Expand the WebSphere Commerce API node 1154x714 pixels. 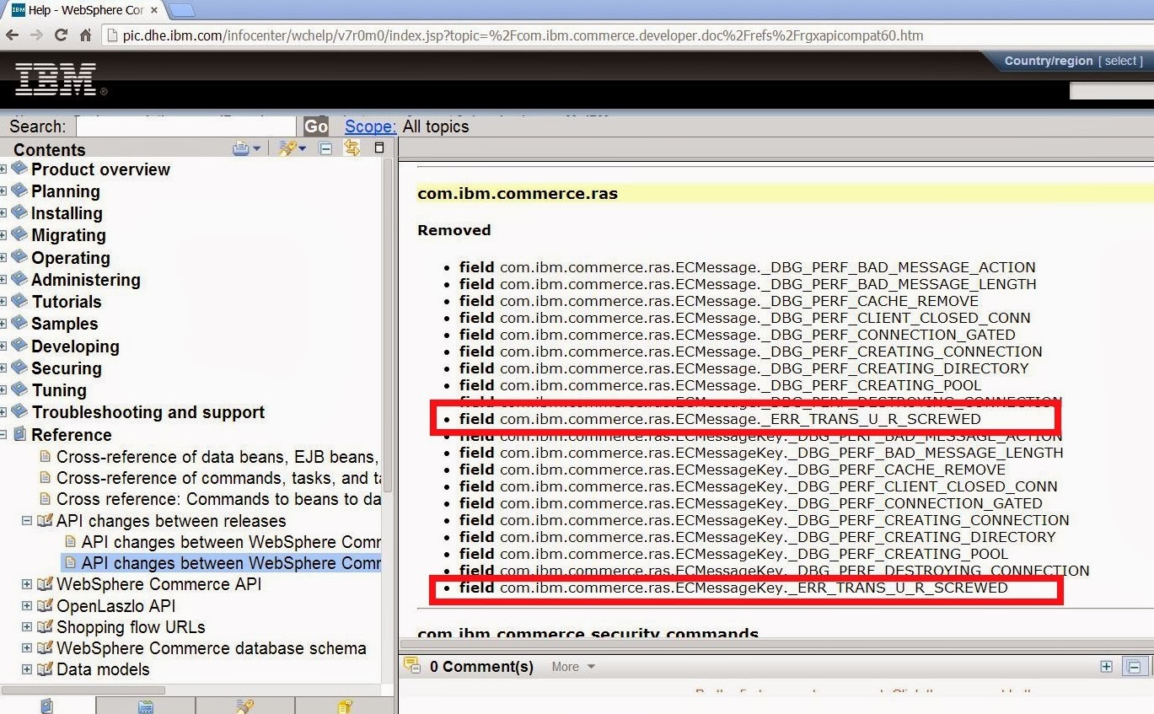(27, 584)
